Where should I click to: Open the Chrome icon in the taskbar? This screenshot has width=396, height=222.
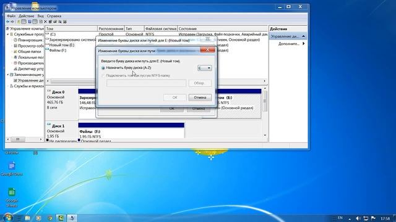50,218
